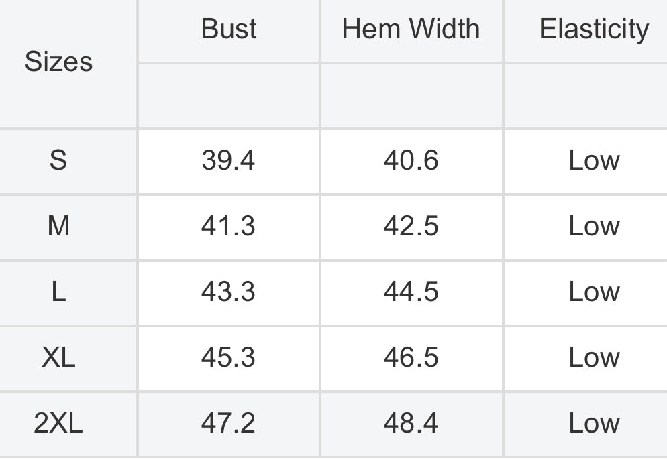Click the Sizes column header
The image size is (667, 460).
click(58, 62)
